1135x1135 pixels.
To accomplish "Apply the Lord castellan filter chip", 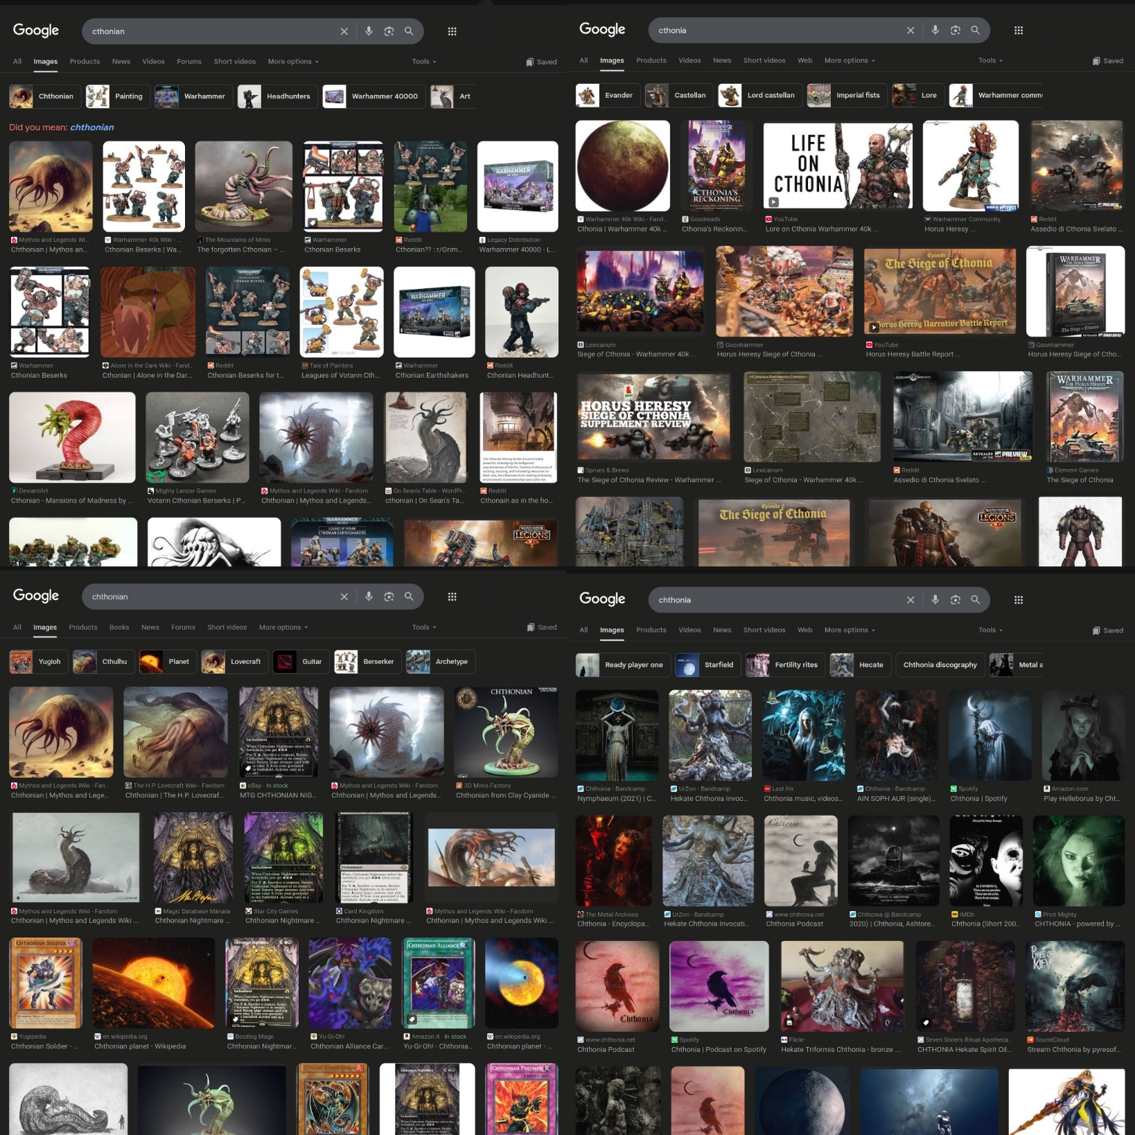I will point(759,96).
